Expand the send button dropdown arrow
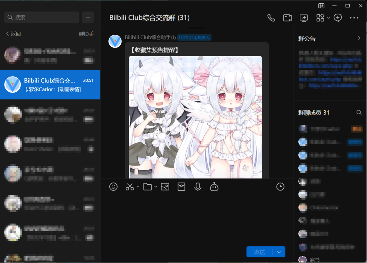The width and height of the screenshot is (367, 263). [x=279, y=252]
